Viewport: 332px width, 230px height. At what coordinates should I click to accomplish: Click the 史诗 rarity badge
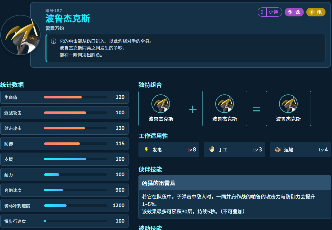270,12
